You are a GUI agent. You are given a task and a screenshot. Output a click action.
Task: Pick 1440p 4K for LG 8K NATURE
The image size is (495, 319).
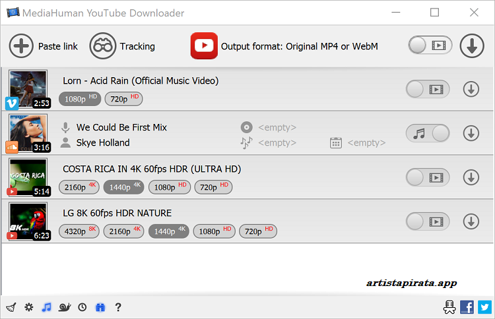click(169, 231)
